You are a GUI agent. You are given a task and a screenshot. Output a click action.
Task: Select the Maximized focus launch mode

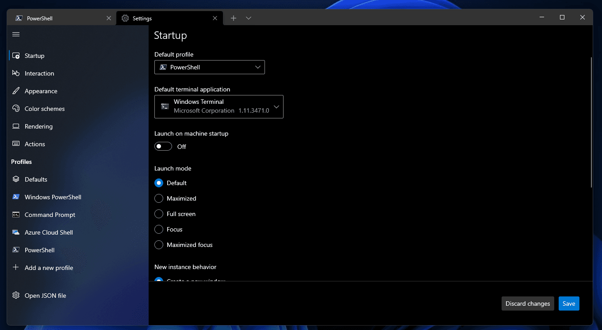159,245
